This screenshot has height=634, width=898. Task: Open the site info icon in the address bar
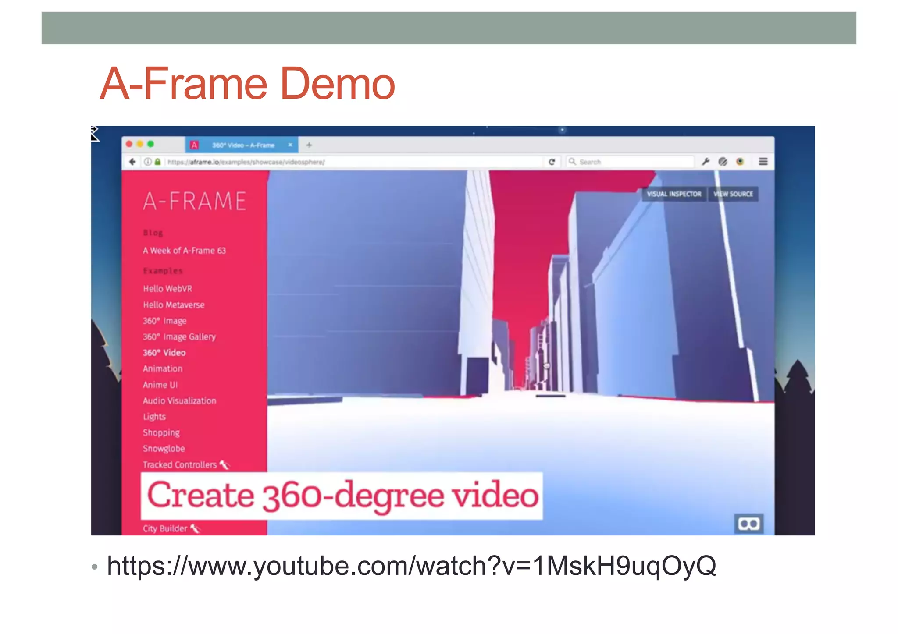click(148, 162)
